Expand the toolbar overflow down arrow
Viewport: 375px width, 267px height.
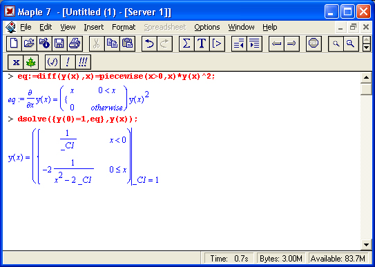click(367, 48)
